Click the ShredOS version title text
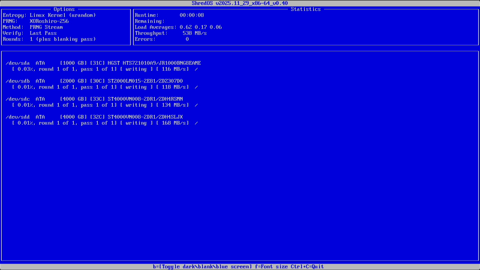This screenshot has height=270, width=480. point(240,3)
